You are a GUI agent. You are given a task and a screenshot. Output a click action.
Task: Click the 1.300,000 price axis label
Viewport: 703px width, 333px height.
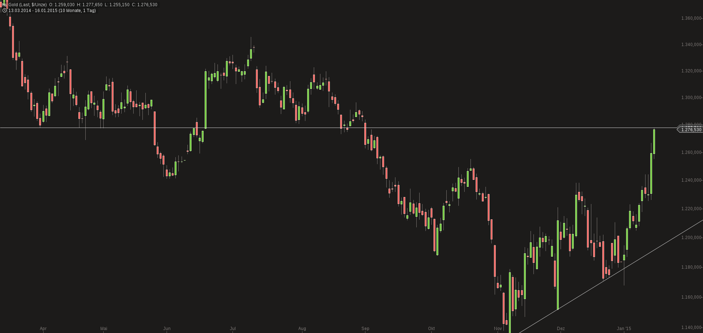[x=691, y=98]
